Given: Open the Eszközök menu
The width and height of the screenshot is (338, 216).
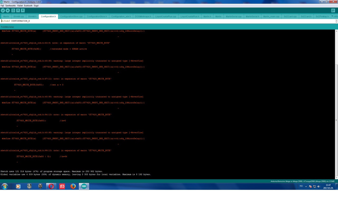Looking at the screenshot, I should [28, 6].
